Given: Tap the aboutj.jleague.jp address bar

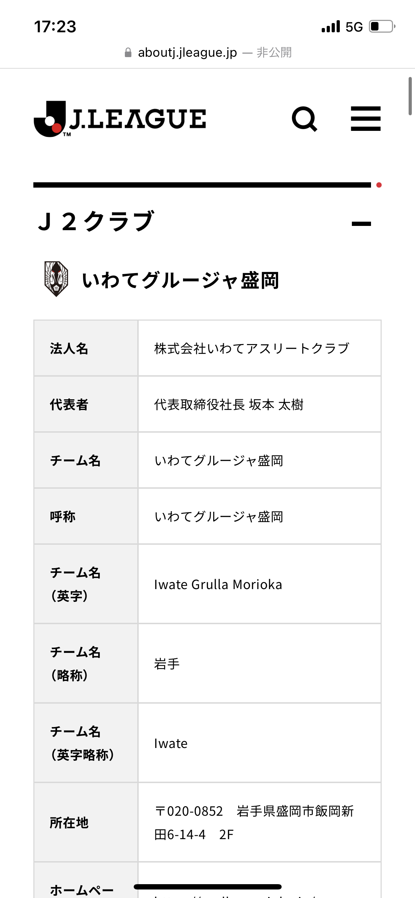Looking at the screenshot, I should 208,52.
